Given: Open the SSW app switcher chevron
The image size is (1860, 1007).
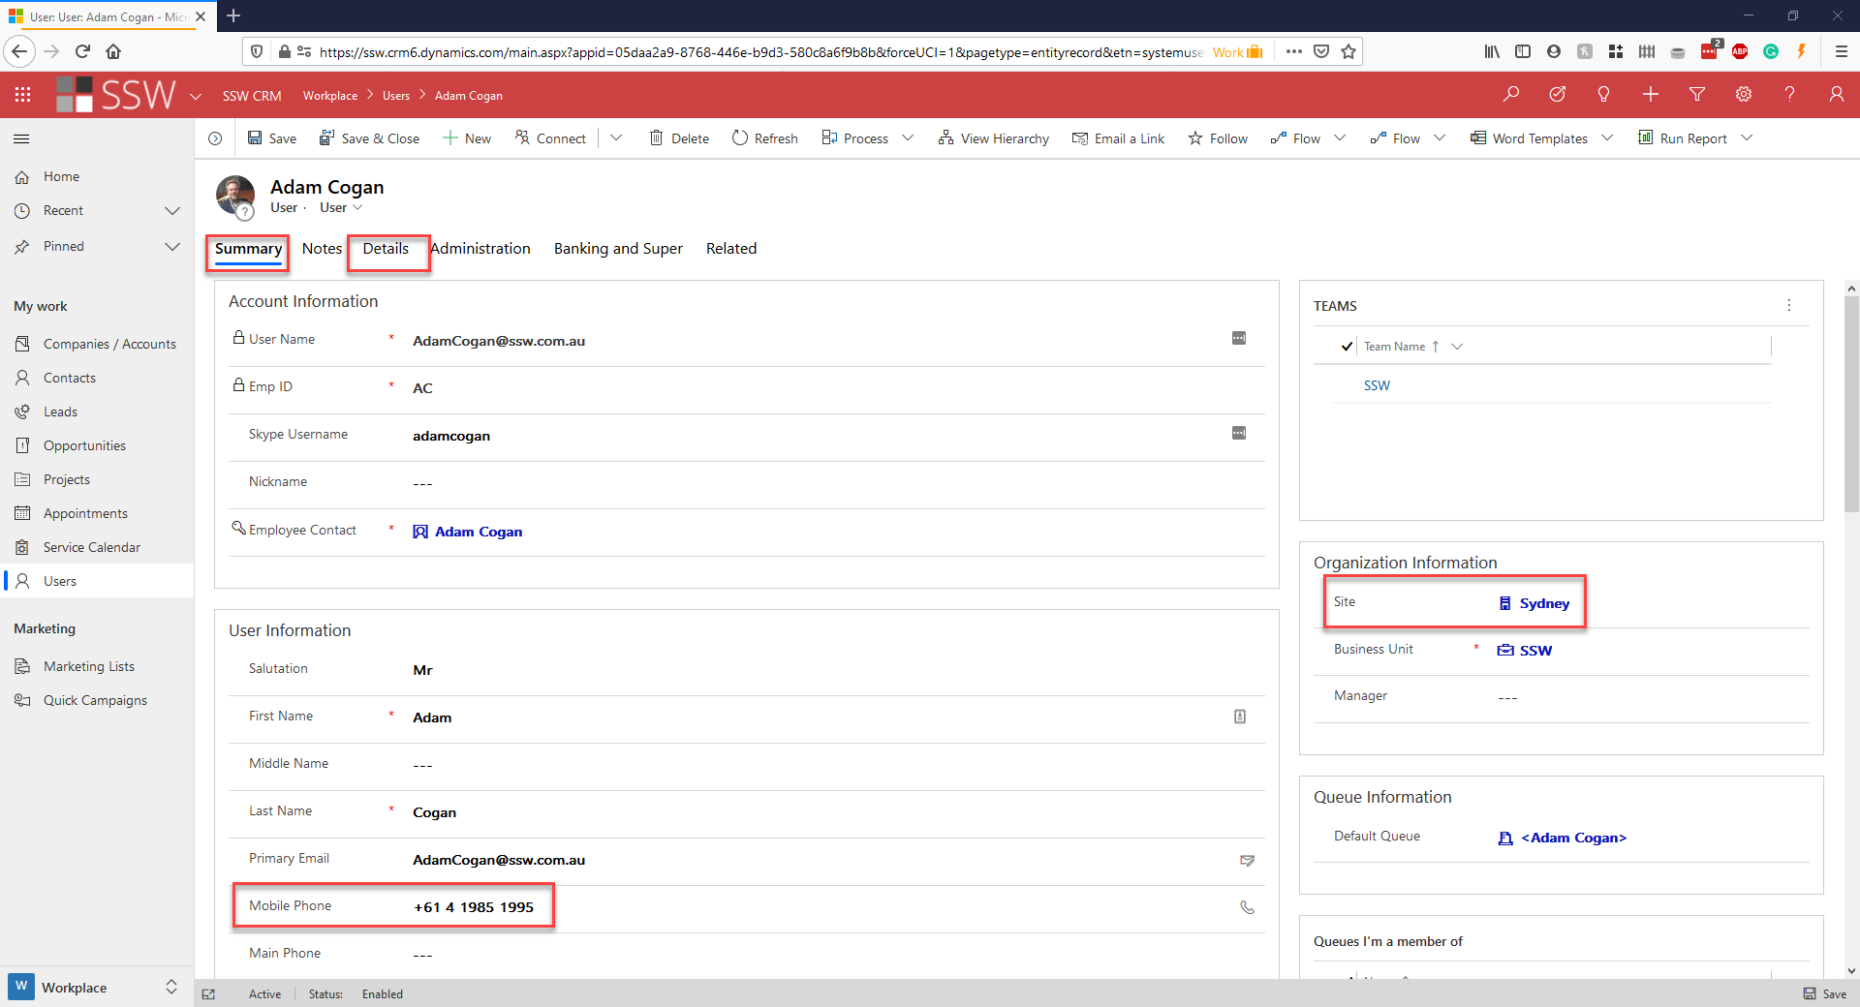Looking at the screenshot, I should [x=195, y=96].
